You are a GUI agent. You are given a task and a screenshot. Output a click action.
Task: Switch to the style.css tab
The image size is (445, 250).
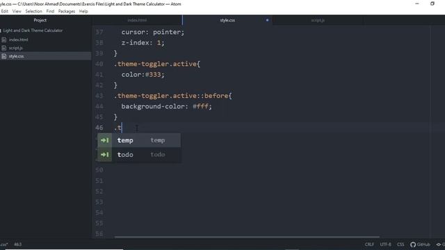pos(227,20)
